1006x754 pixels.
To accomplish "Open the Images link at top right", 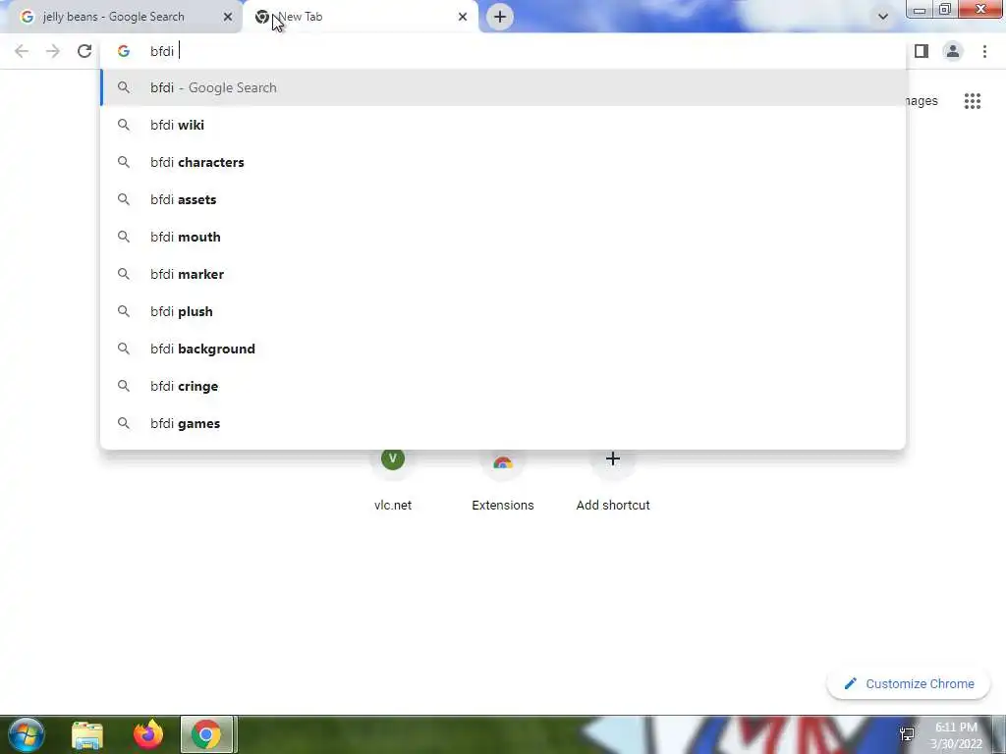I will coord(922,101).
